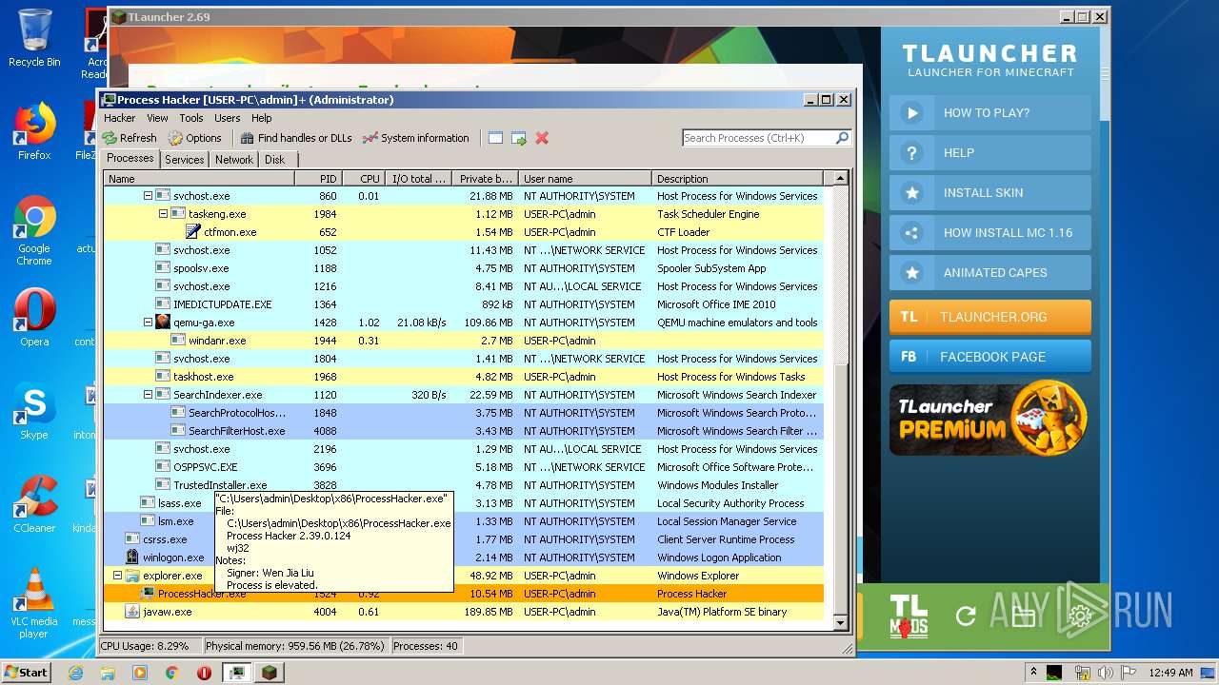Image resolution: width=1219 pixels, height=685 pixels.
Task: Open the TLauncher folder icon
Action: click(1023, 616)
